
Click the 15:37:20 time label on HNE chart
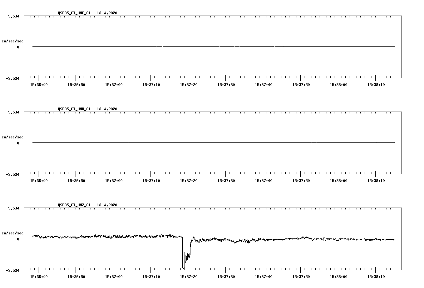coord(189,85)
